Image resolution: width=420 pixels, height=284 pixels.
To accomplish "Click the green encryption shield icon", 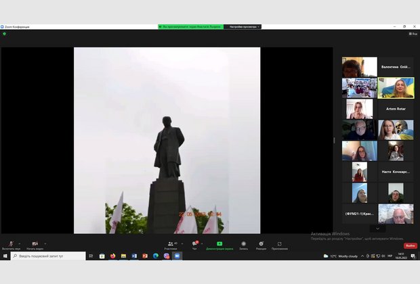I will pyautogui.click(x=4, y=33).
